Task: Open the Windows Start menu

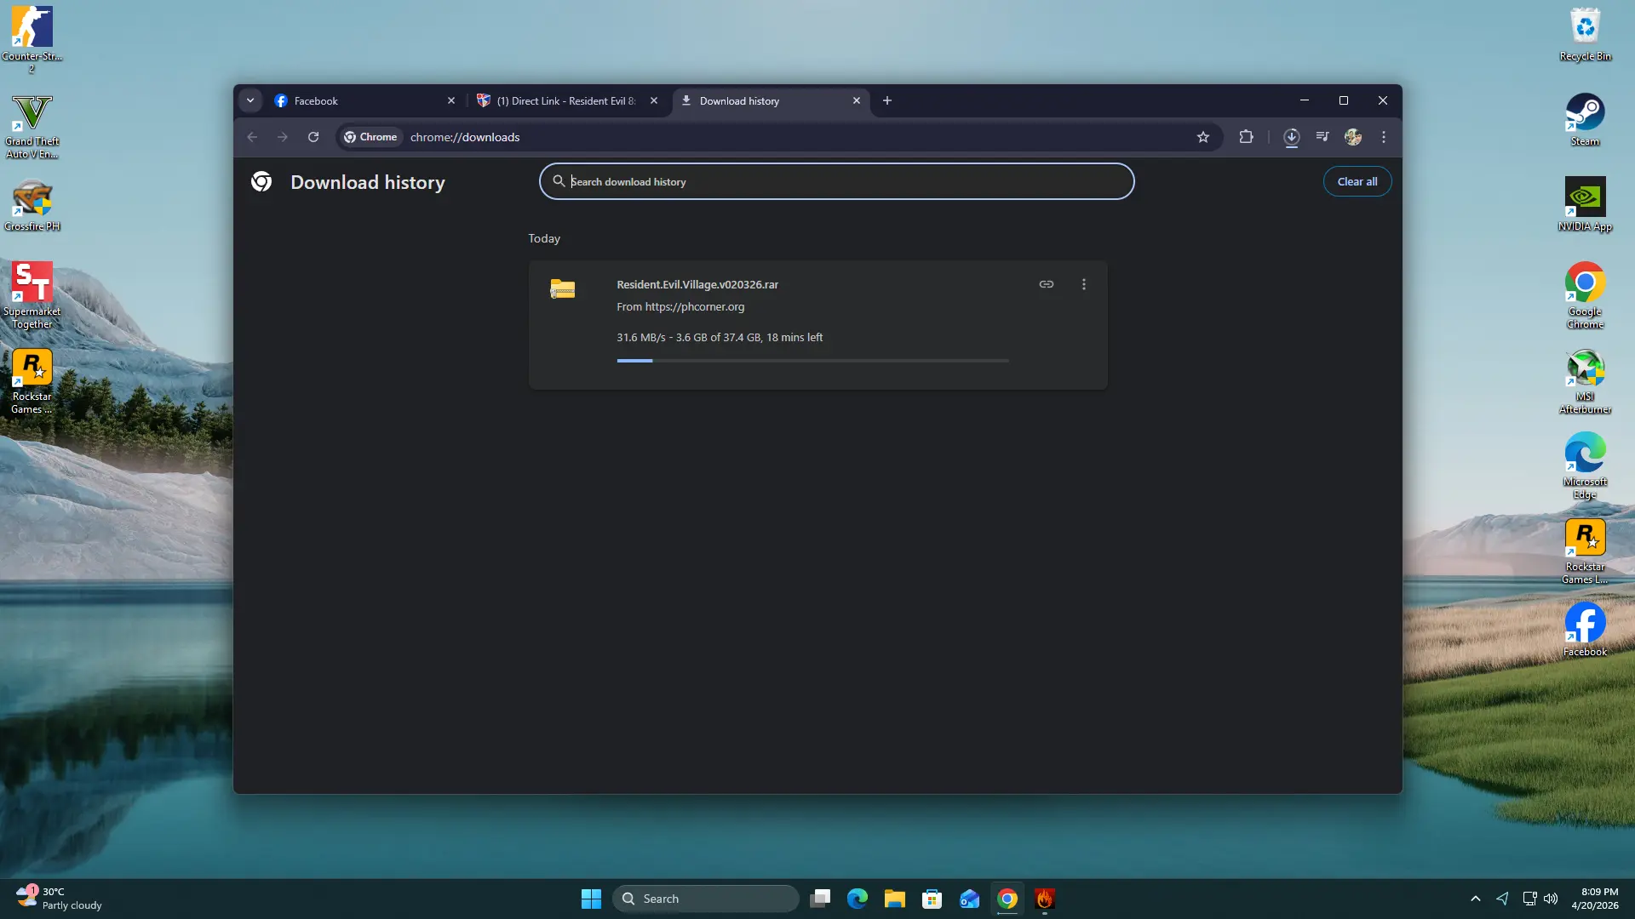Action: point(591,899)
